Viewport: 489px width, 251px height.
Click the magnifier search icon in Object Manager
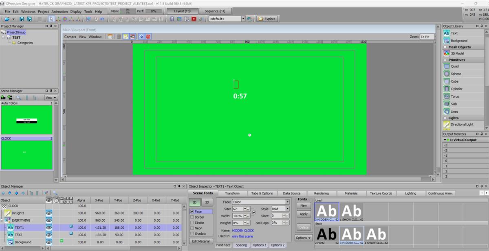55,193
